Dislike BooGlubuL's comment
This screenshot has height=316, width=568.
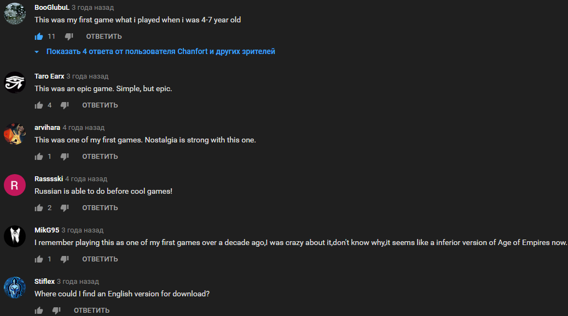(69, 37)
